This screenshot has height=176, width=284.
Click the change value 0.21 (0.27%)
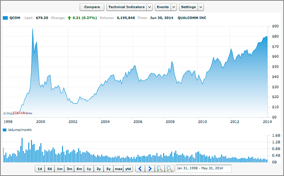(85, 18)
